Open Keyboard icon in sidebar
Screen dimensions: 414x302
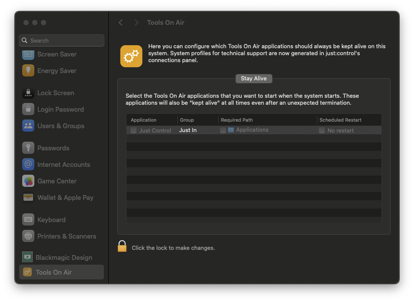pos(28,220)
